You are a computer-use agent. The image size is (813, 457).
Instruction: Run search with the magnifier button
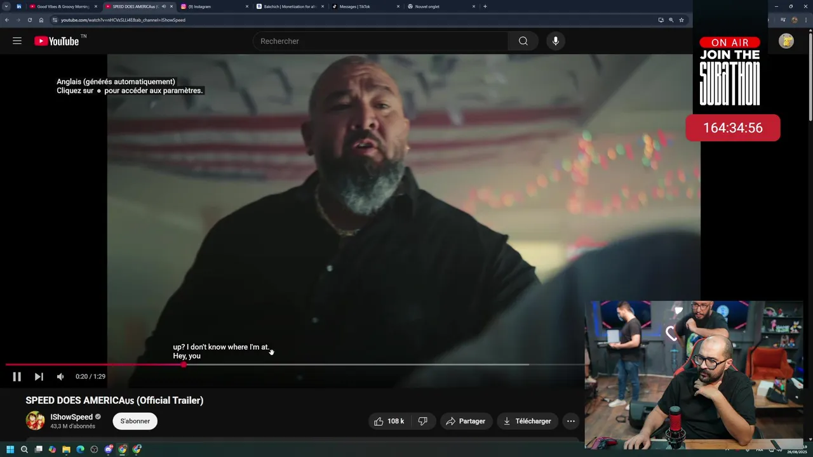[523, 41]
